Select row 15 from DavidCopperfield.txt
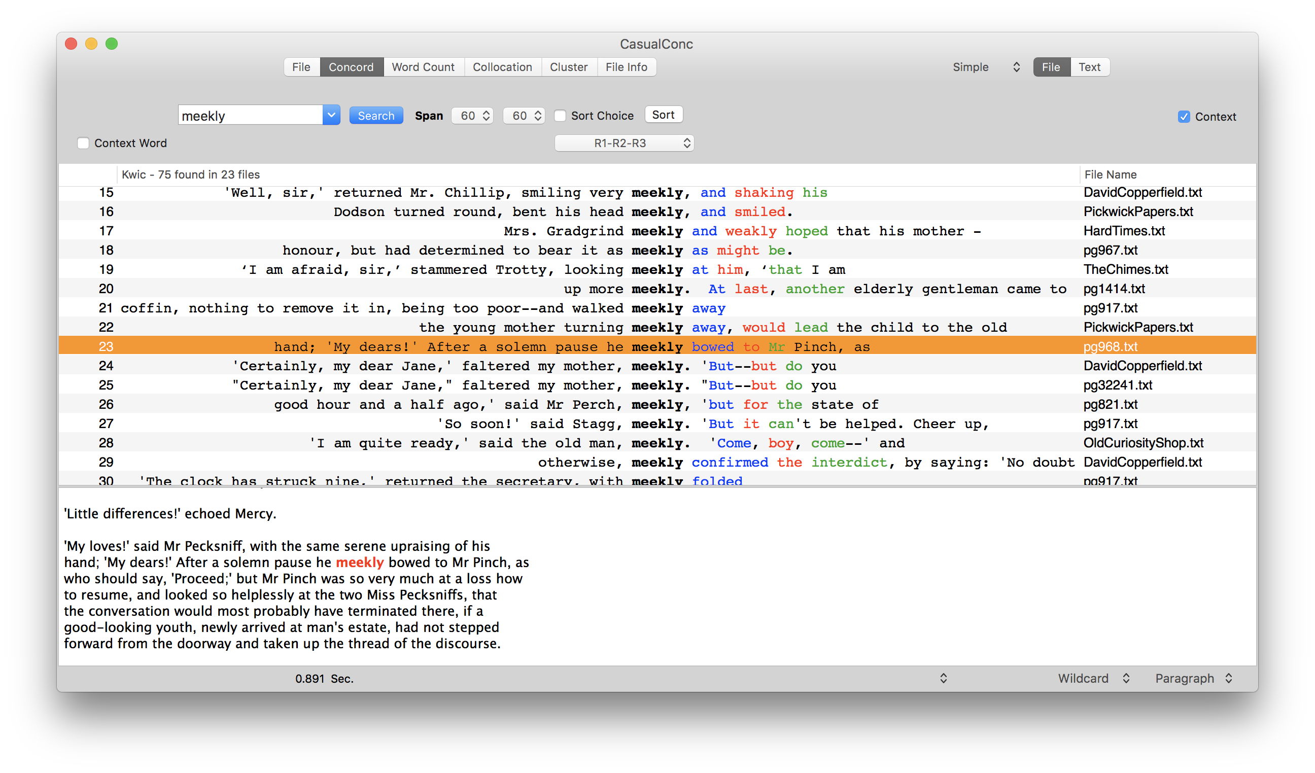The height and width of the screenshot is (773, 1315). click(x=657, y=192)
